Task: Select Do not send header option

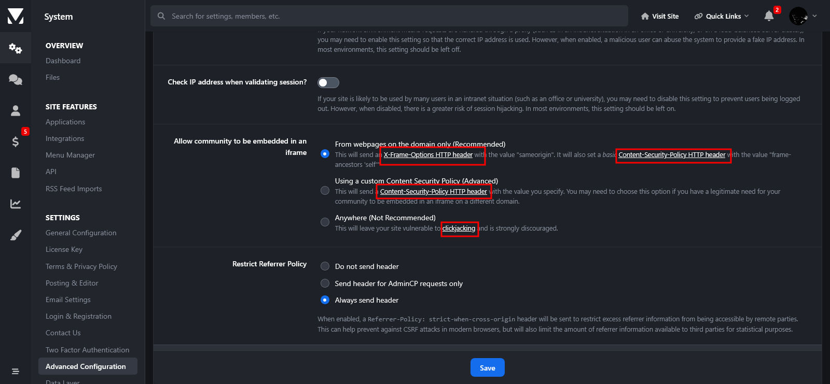Action: point(325,266)
